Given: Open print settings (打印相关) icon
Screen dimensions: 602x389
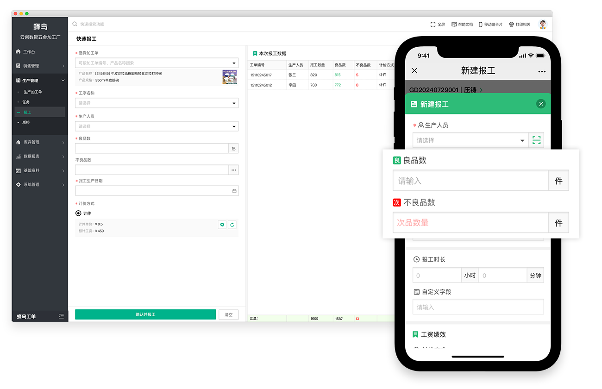Looking at the screenshot, I should coord(511,25).
